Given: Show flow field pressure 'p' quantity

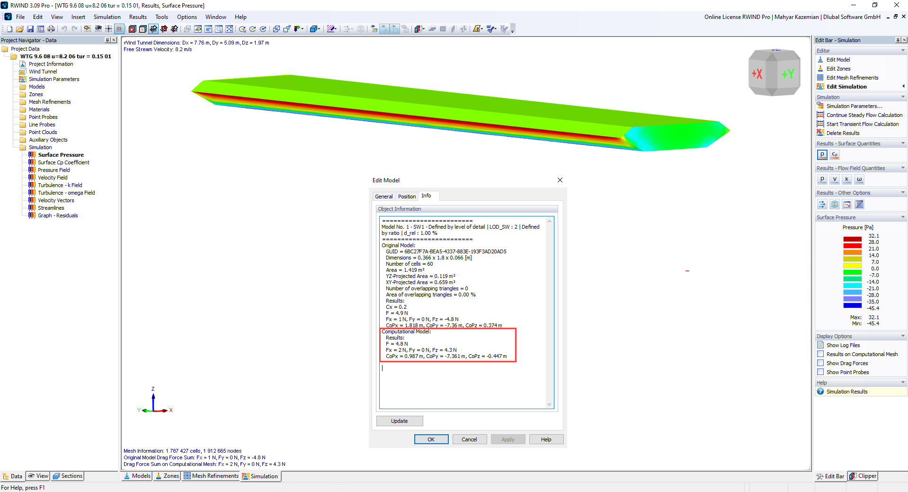Looking at the screenshot, I should tap(822, 179).
